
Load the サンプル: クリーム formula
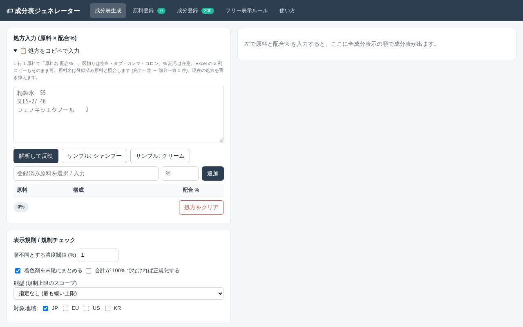160,156
